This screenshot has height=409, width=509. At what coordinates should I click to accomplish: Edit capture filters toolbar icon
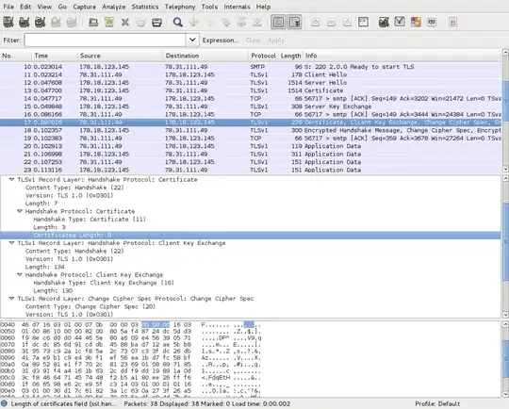pyautogui.click(x=384, y=22)
